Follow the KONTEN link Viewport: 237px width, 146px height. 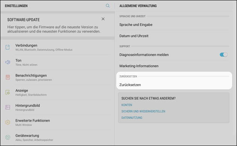click(127, 105)
